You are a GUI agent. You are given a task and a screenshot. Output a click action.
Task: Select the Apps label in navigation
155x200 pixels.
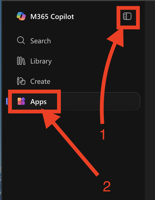38,102
